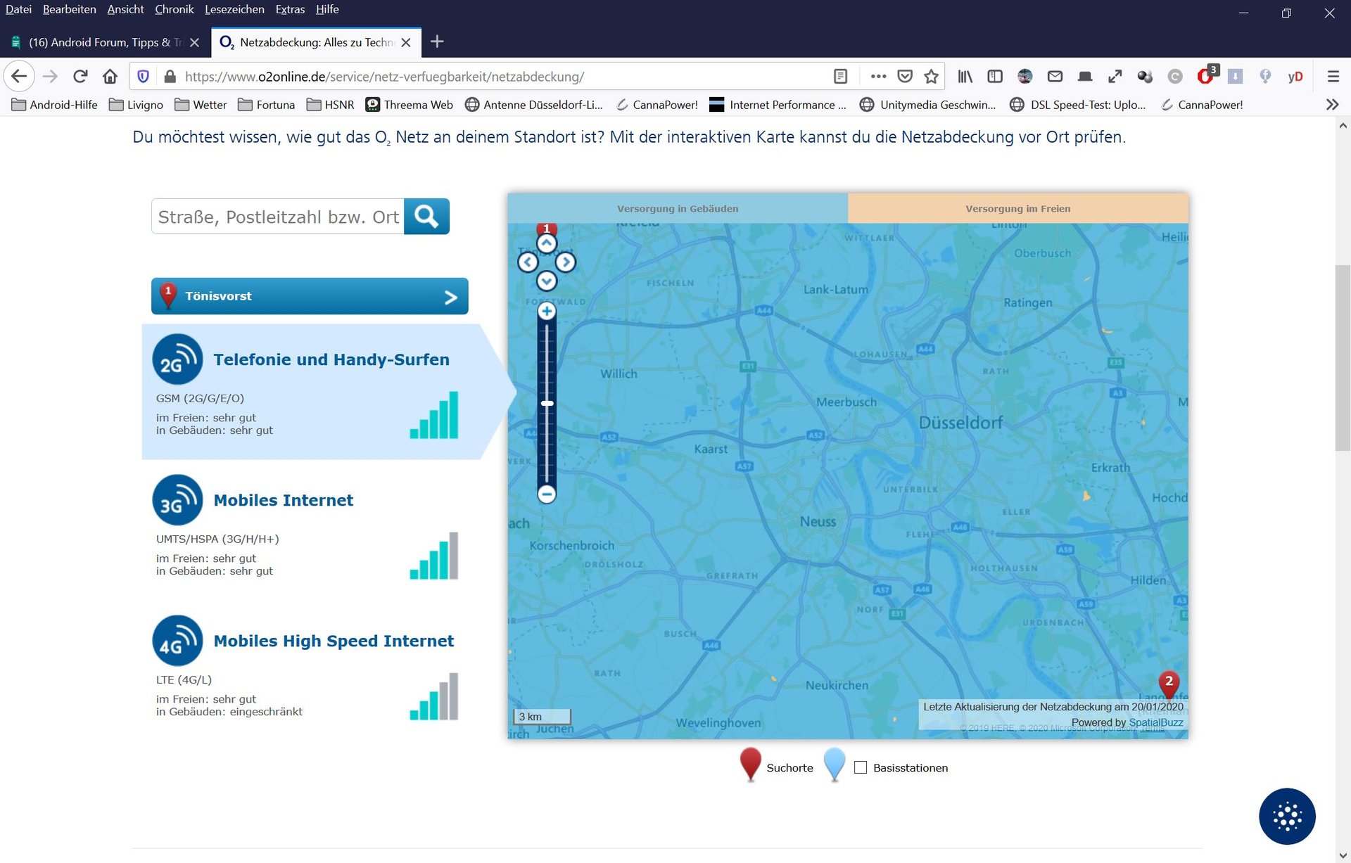Image resolution: width=1351 pixels, height=863 pixels.
Task: Expand the Tönisvorst location entry
Action: pos(310,296)
